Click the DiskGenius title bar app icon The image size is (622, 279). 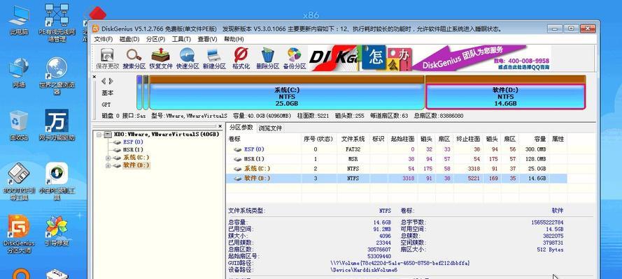tap(96, 29)
